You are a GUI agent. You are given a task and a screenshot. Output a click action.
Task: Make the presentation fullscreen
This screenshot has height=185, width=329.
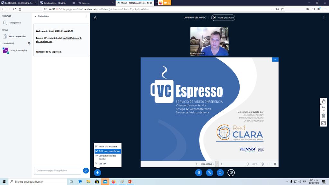275,164
